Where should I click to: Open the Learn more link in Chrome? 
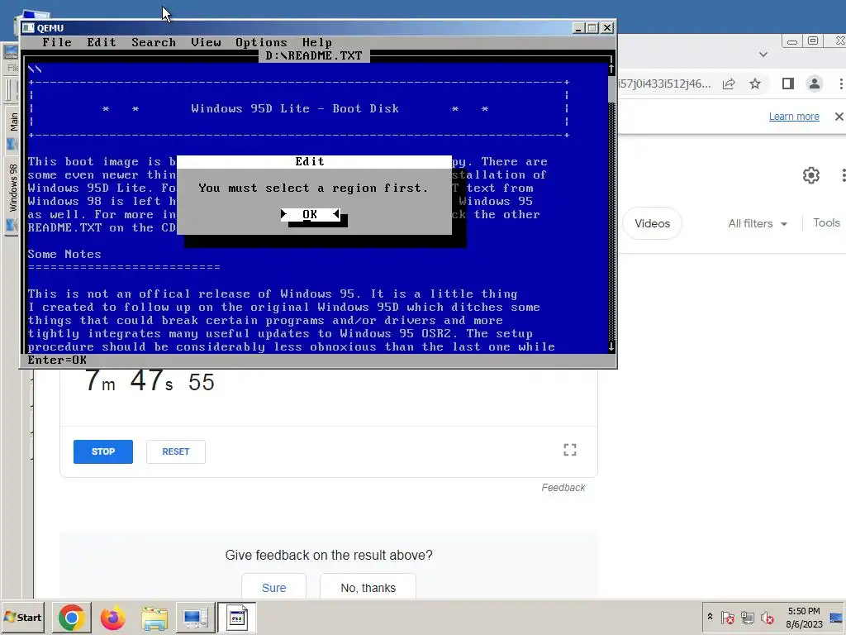pyautogui.click(x=794, y=117)
